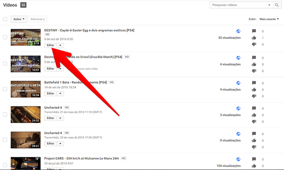The width and height of the screenshot is (284, 170).
Task: Open the Mais recente sorting dropdown
Action: [269, 19]
